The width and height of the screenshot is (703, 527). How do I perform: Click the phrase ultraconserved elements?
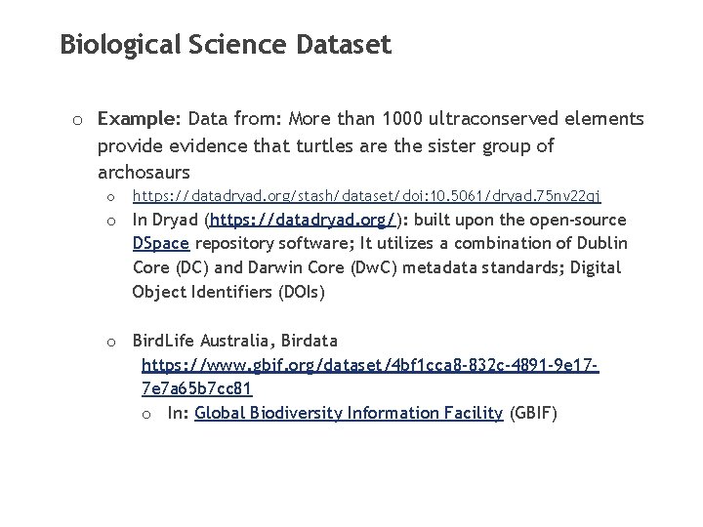536,119
